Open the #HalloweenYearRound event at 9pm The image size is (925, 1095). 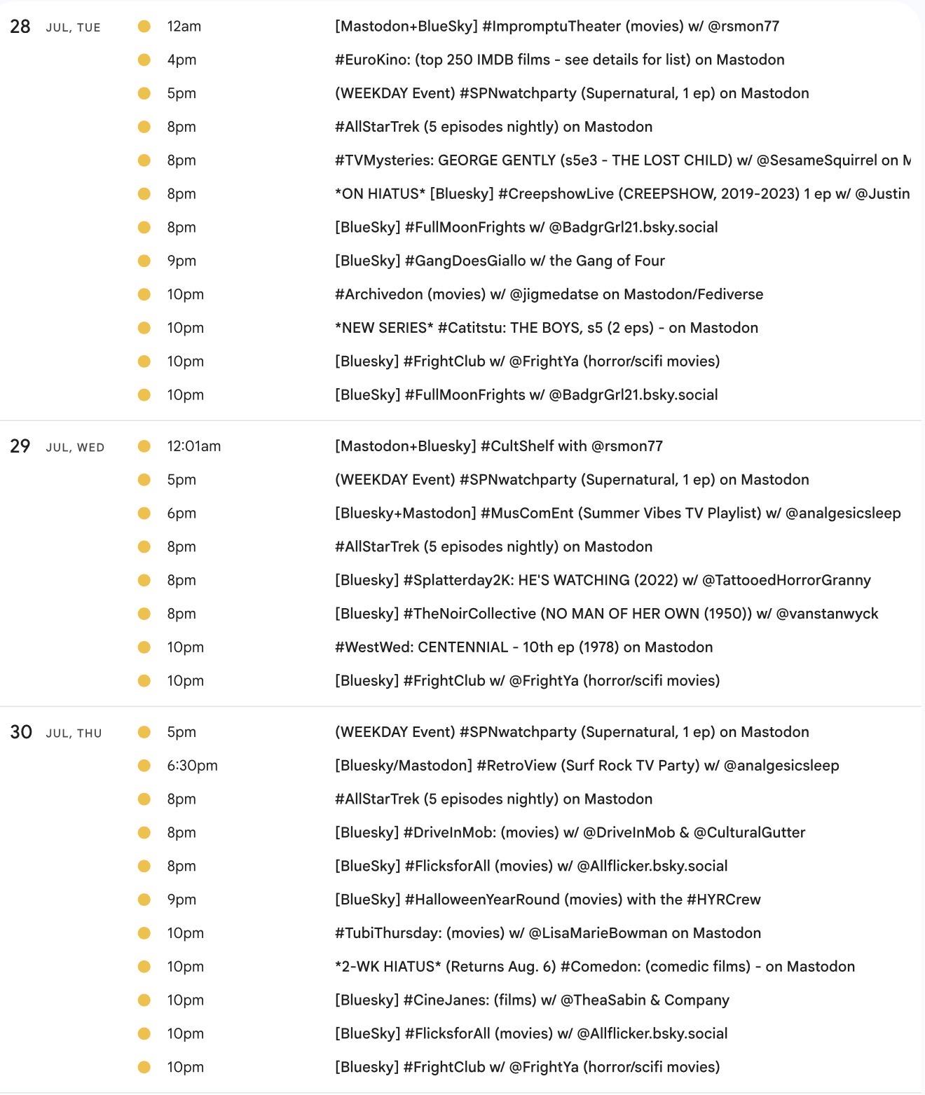pos(548,901)
